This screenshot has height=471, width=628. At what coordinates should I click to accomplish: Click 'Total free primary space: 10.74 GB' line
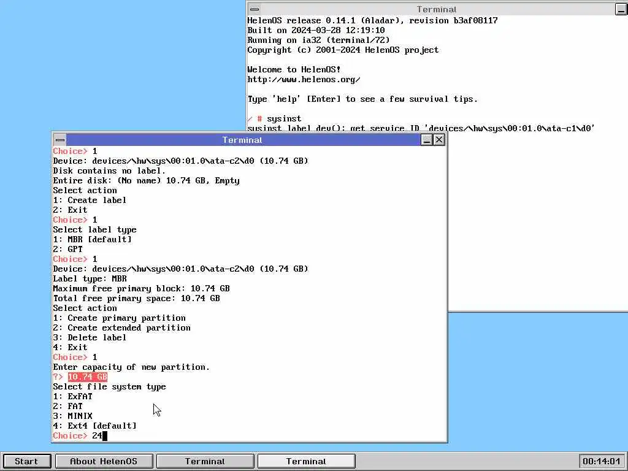pos(137,299)
